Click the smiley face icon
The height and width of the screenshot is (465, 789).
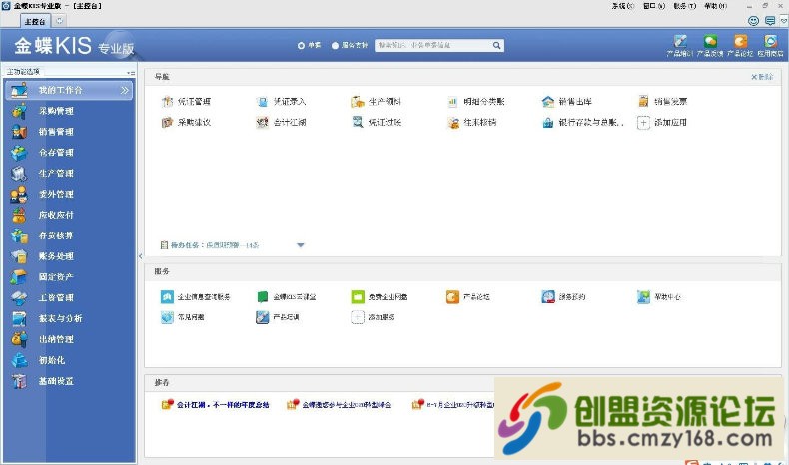[x=753, y=21]
